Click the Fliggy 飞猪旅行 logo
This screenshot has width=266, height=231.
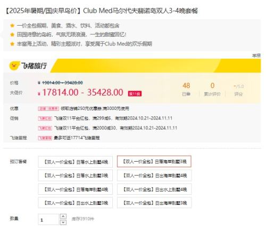coord(28,66)
